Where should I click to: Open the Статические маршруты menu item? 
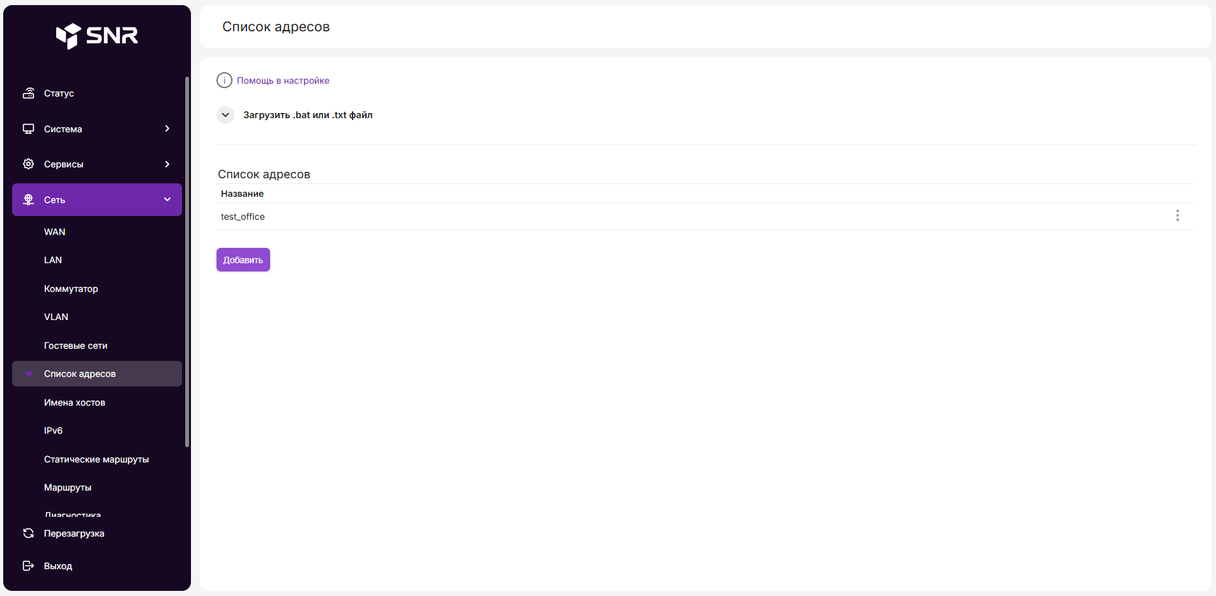[96, 459]
